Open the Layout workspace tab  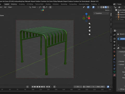pyautogui.click(x=7, y=4)
